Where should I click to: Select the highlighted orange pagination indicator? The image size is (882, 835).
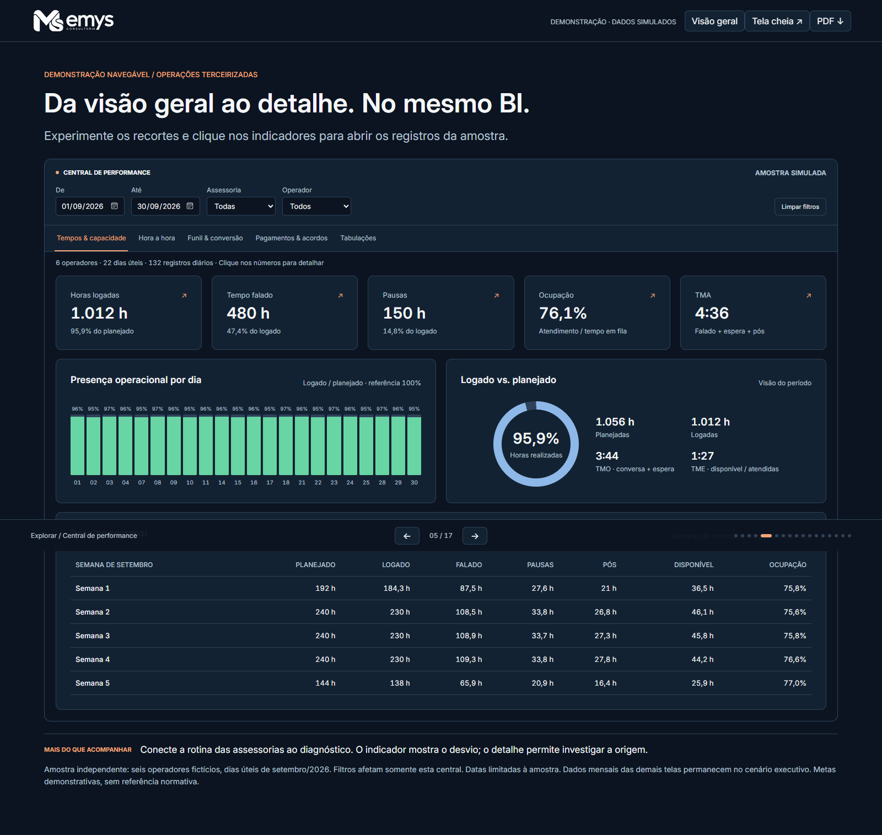click(766, 536)
